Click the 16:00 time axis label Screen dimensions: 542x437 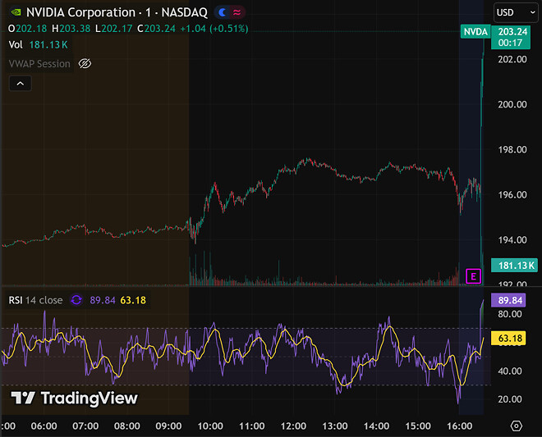point(459,426)
